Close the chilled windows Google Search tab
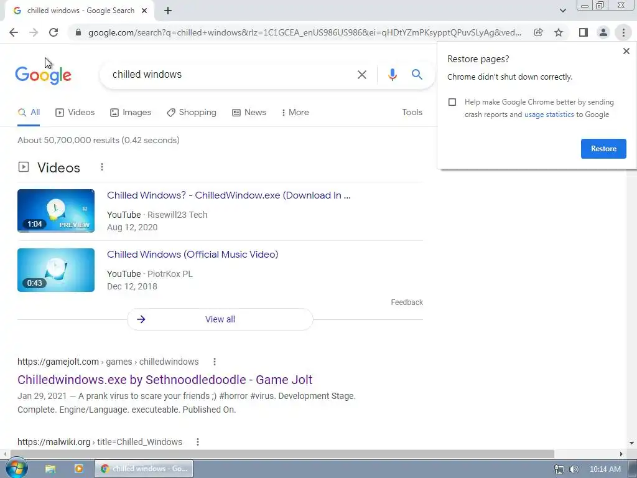Viewport: 637px width, 478px height. pyautogui.click(x=144, y=11)
